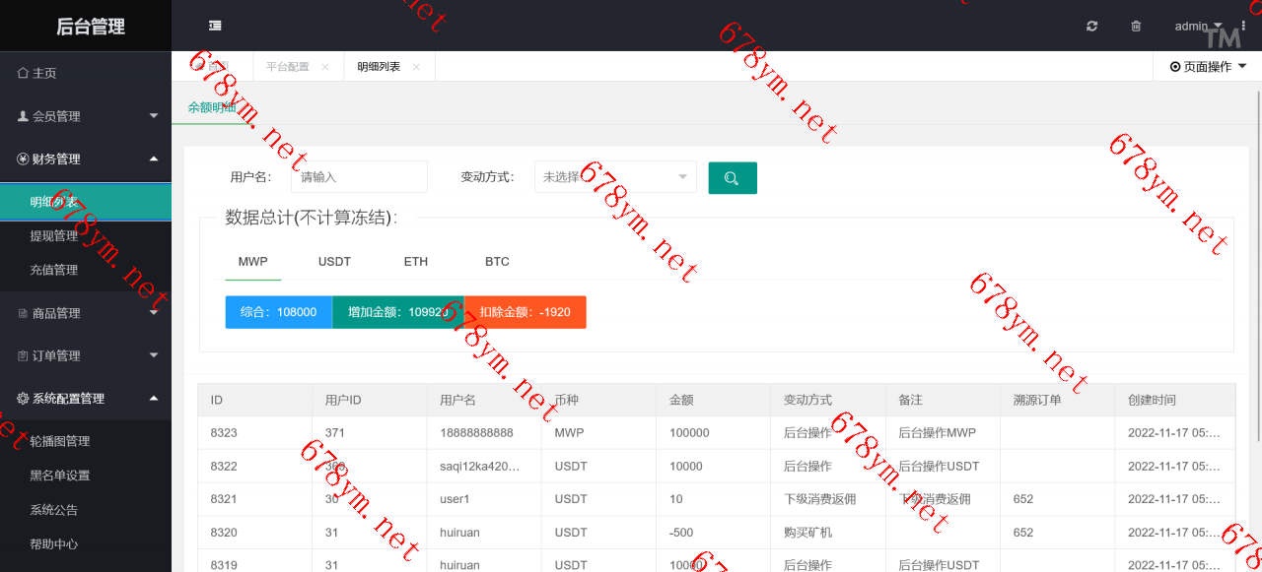This screenshot has width=1262, height=572.
Task: Open the 页面操作 dropdown
Action: pos(1208,67)
